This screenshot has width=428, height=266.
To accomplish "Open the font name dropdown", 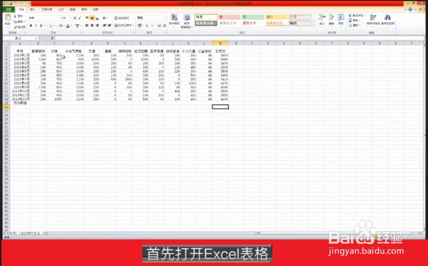I will pos(60,18).
